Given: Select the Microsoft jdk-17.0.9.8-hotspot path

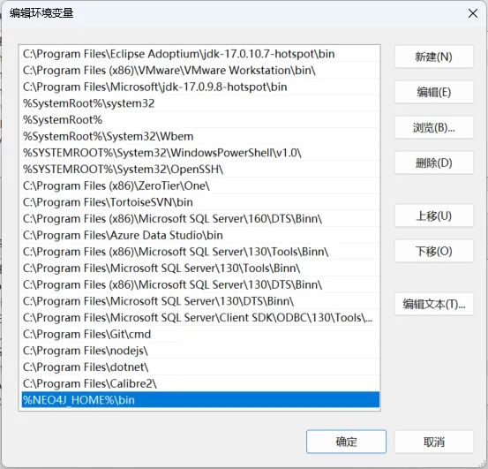Looking at the screenshot, I should click(200, 87).
